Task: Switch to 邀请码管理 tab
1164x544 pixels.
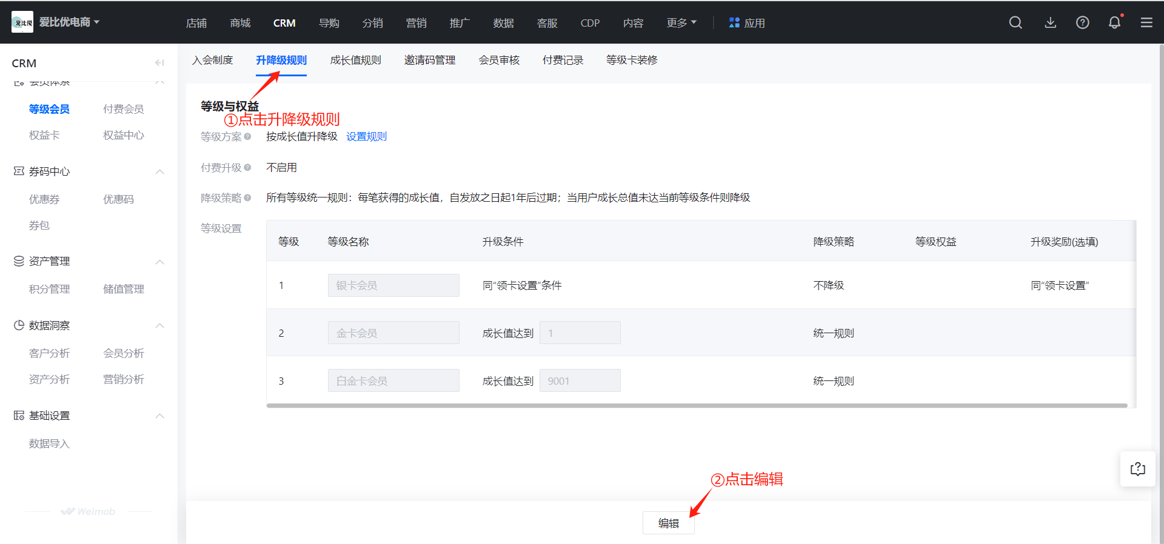Action: click(430, 60)
